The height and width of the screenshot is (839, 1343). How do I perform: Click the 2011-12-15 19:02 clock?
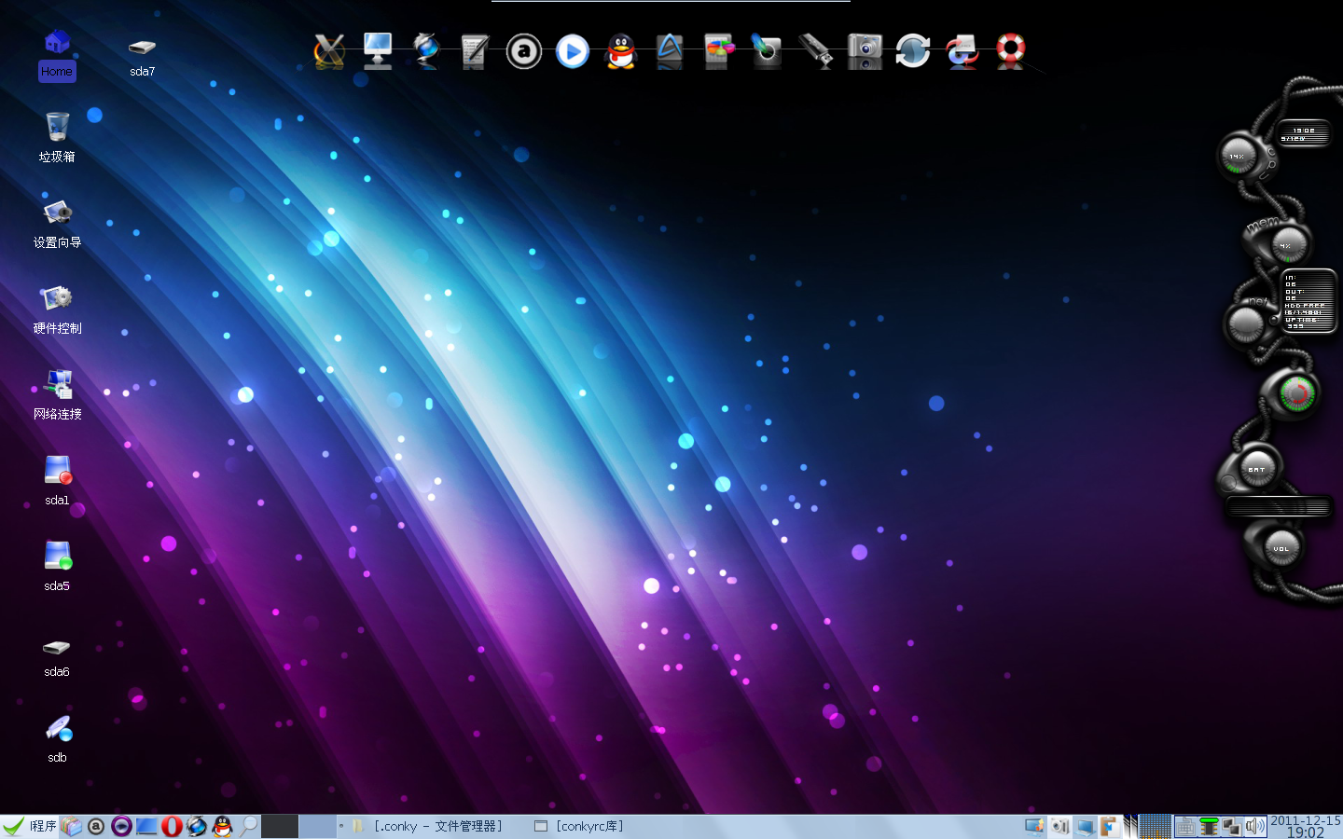[1306, 827]
